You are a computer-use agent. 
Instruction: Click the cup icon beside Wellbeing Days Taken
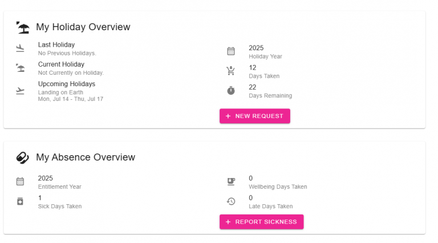[x=231, y=181]
